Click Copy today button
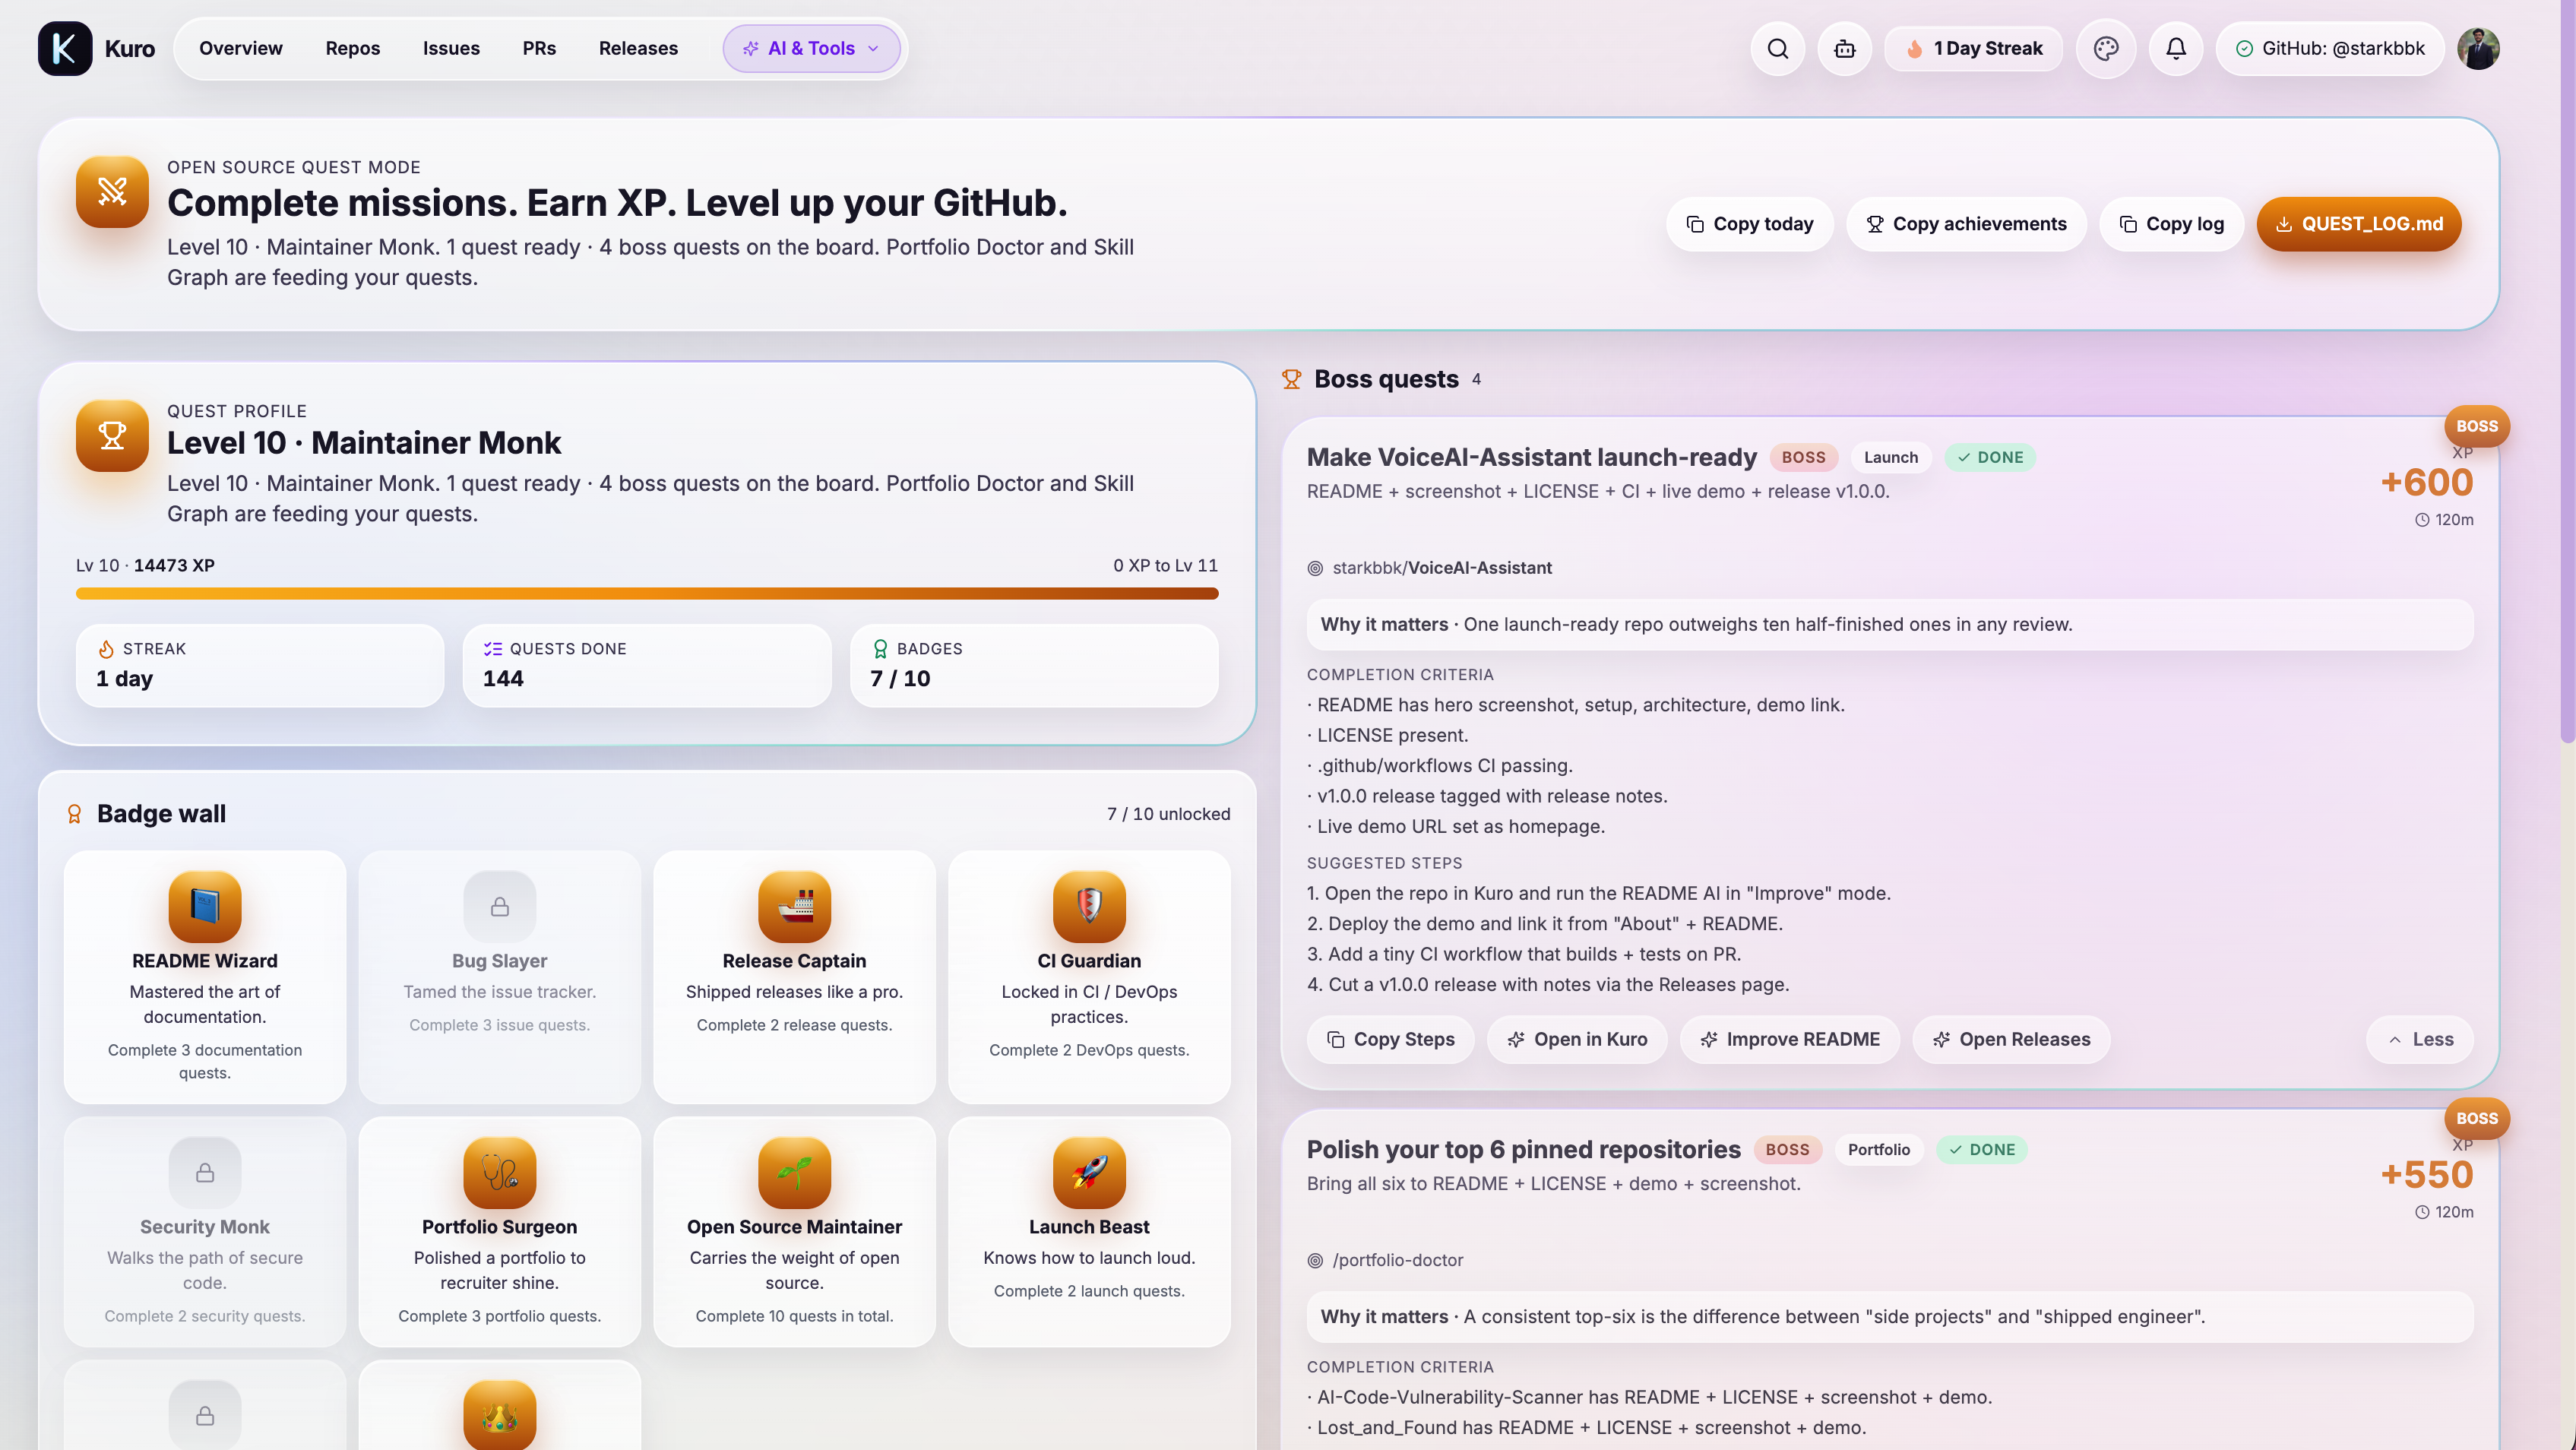 (x=1750, y=224)
